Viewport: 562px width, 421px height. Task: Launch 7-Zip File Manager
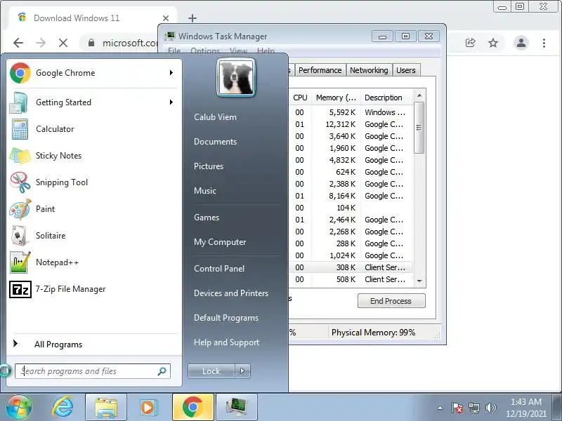click(x=93, y=289)
